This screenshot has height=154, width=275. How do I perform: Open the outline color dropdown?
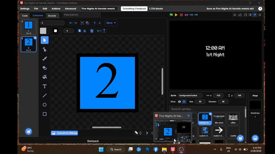pyautogui.click(x=60, y=31)
